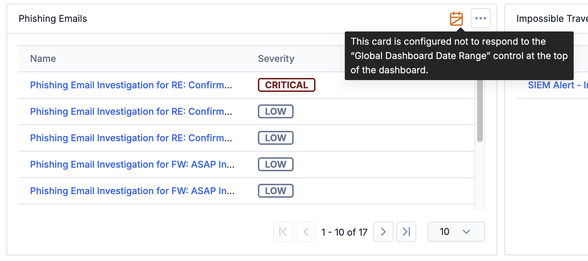Viewport: 588px width, 261px height.
Task: Sort the table by the Name column
Action: pos(43,58)
